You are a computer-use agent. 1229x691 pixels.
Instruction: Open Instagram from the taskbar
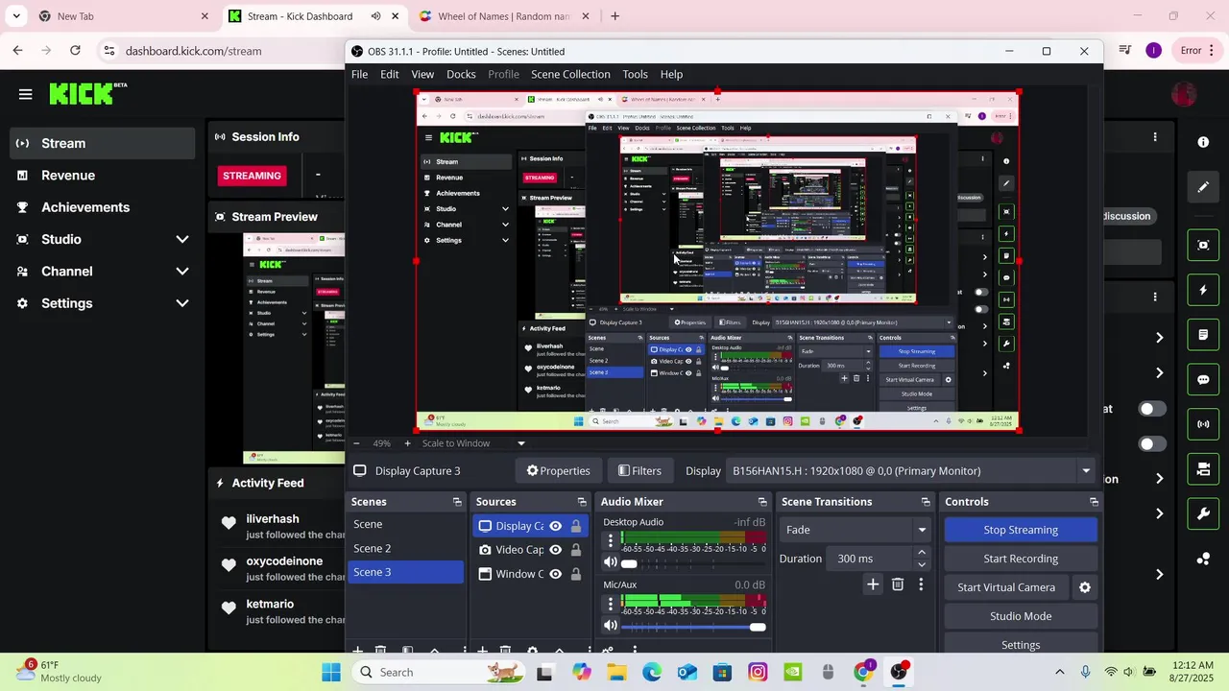click(758, 672)
